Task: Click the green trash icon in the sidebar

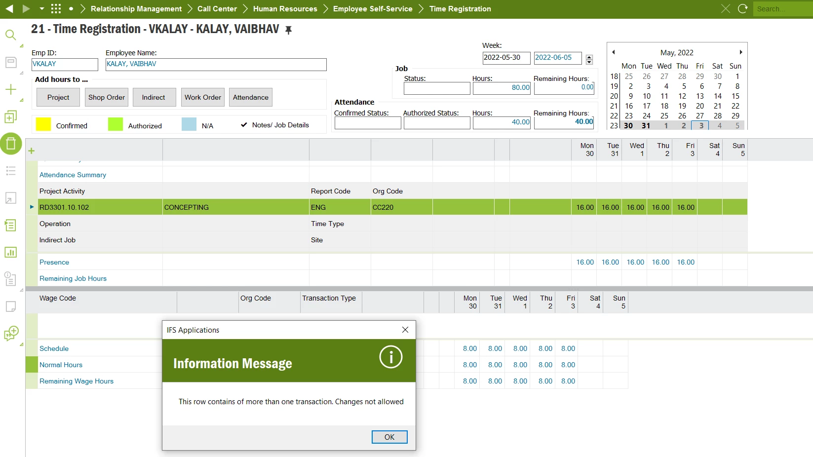Action: [x=11, y=144]
